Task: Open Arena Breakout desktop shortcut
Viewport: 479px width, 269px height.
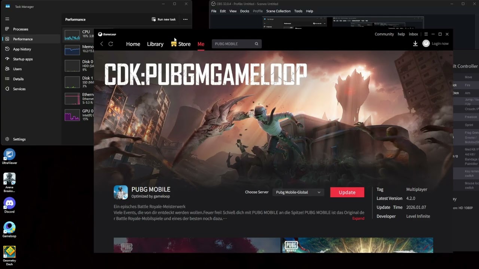Action: coord(9,183)
